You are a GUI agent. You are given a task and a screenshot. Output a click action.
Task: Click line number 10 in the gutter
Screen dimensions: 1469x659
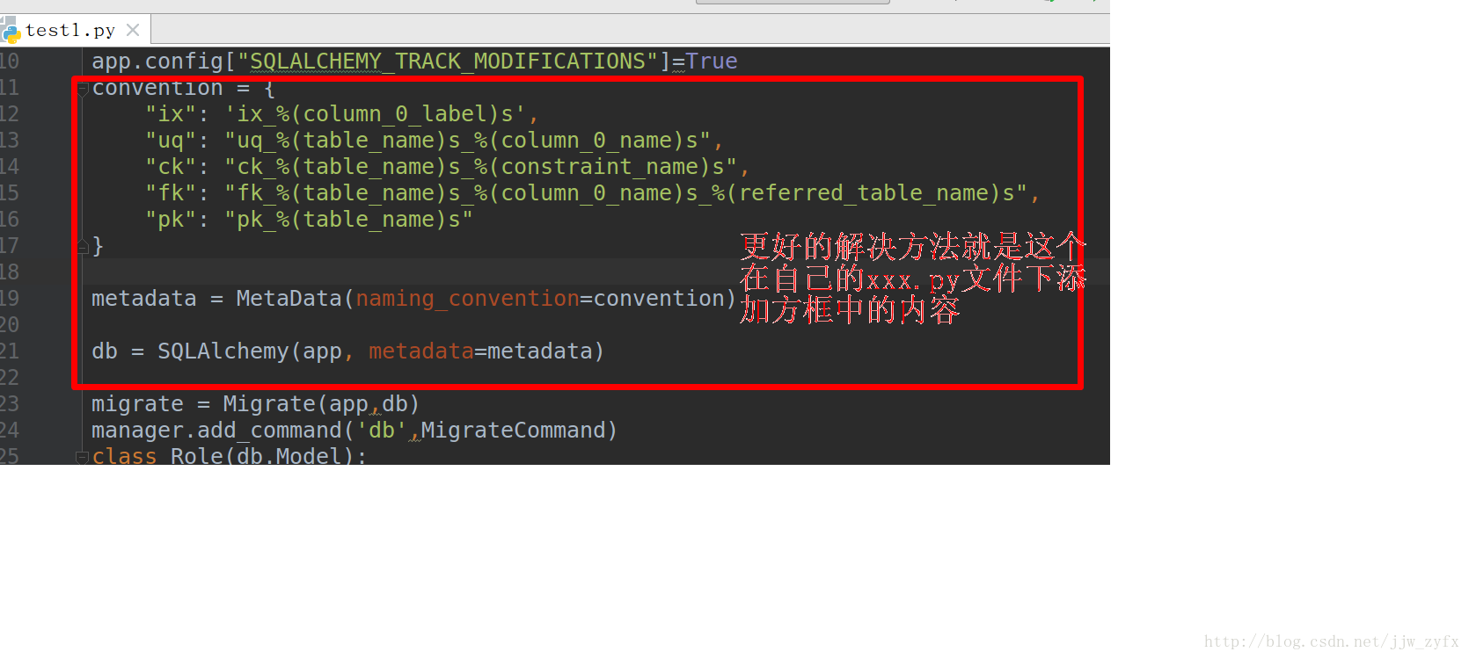pyautogui.click(x=10, y=62)
